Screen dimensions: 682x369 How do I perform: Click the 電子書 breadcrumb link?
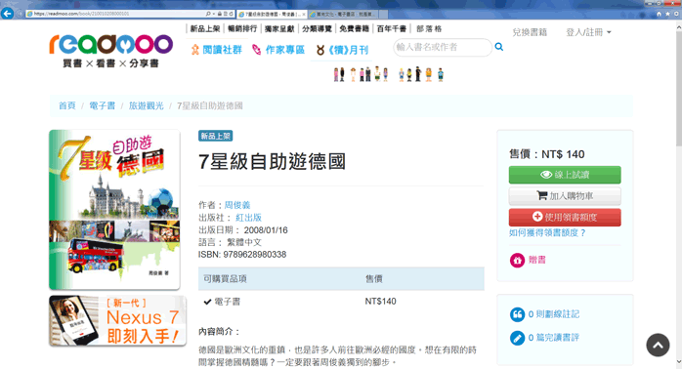click(x=103, y=105)
